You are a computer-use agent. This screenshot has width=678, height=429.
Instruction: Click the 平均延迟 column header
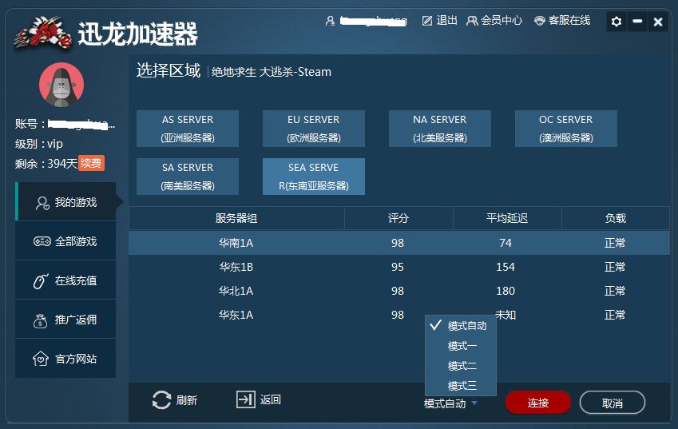(507, 218)
